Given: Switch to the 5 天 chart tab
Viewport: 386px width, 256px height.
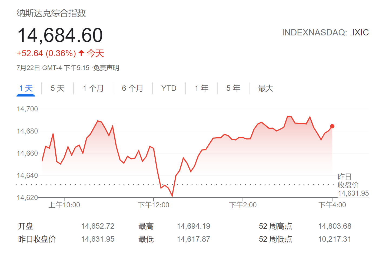Looking at the screenshot, I should 58,88.
